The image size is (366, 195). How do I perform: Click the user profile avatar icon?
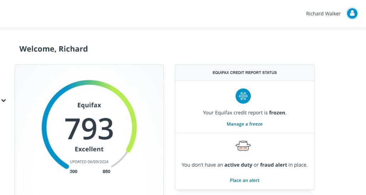click(352, 14)
